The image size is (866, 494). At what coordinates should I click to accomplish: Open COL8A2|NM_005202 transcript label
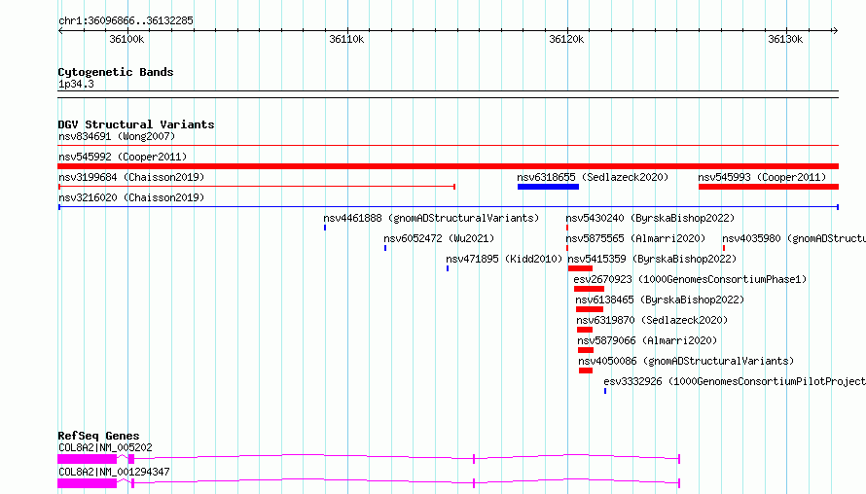tap(105, 447)
